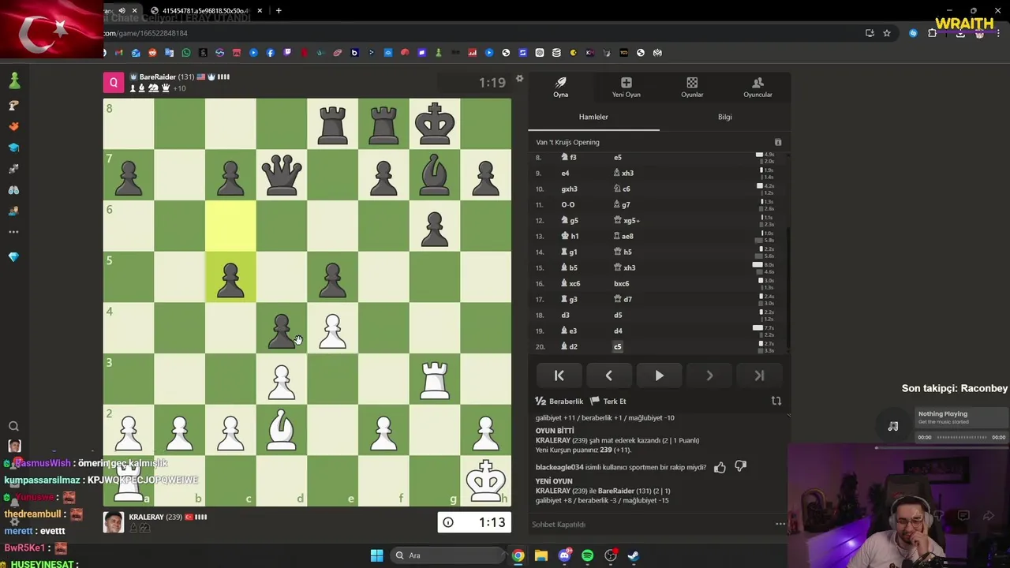The width and height of the screenshot is (1010, 568).
Task: Select move xg5+ in move 12
Action: point(627,220)
